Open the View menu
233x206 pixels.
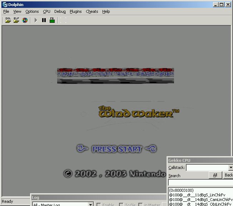pos(17,11)
